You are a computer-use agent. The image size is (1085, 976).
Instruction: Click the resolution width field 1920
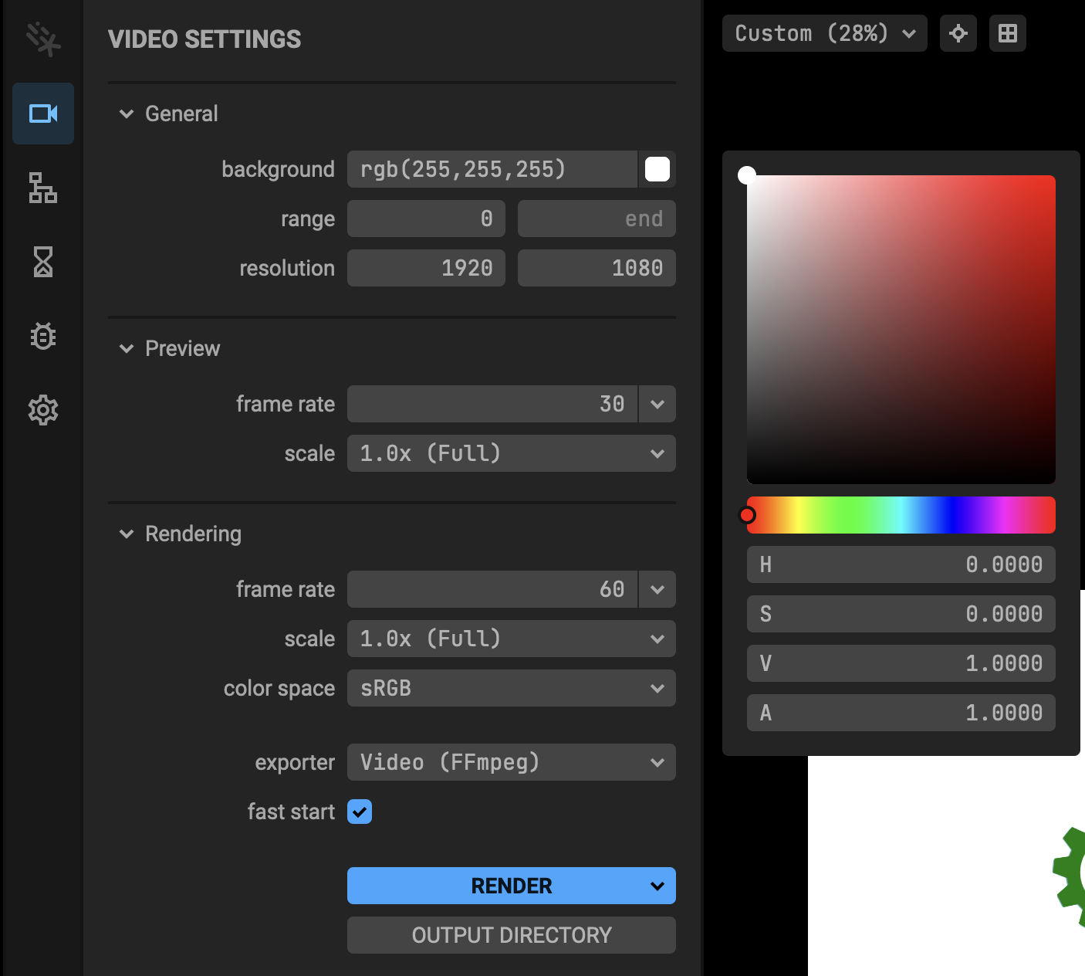pos(426,268)
